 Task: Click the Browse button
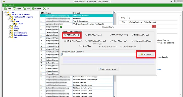[146, 55]
